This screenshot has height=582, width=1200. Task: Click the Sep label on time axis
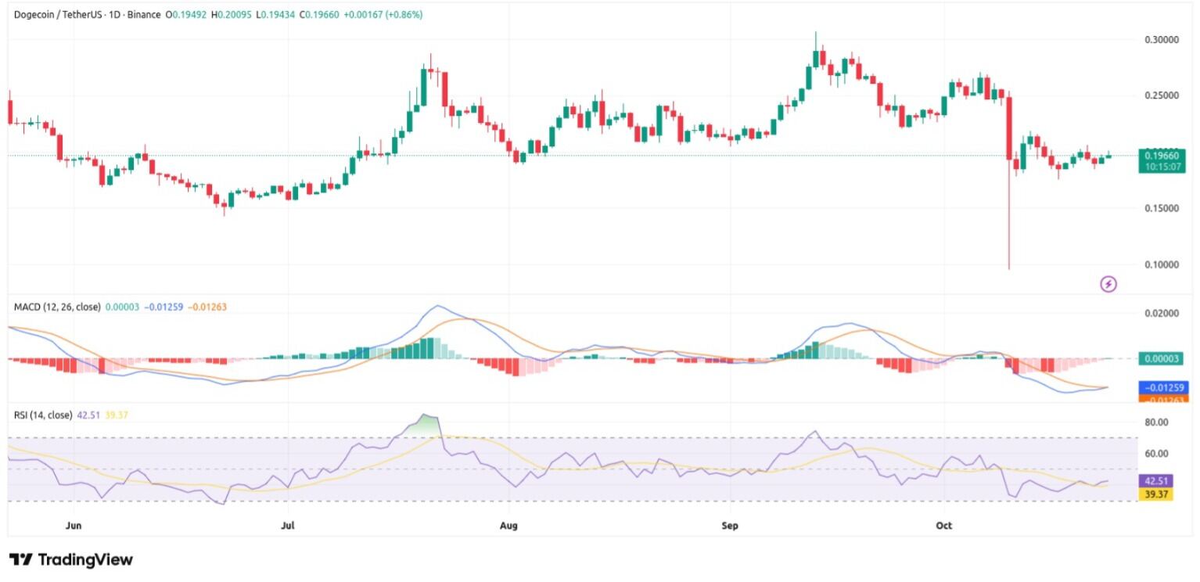pyautogui.click(x=729, y=525)
